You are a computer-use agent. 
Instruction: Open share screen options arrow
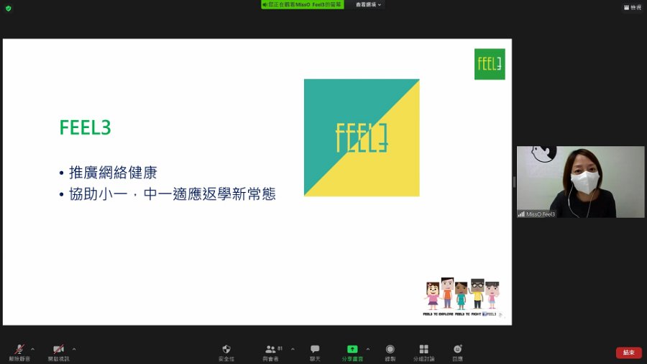(x=367, y=349)
